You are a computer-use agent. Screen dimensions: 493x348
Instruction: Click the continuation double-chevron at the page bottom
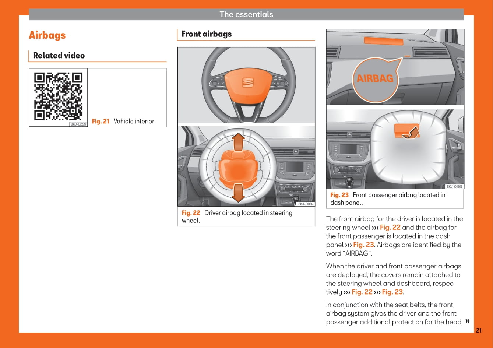467,321
